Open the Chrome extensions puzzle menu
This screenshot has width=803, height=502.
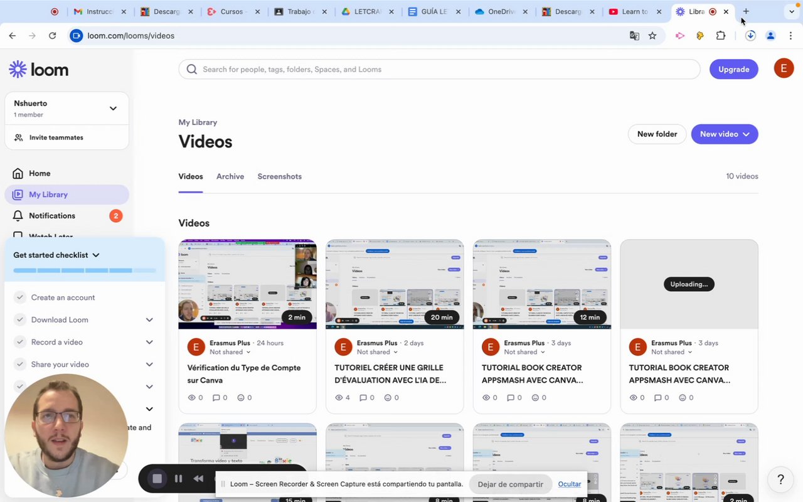pyautogui.click(x=721, y=36)
